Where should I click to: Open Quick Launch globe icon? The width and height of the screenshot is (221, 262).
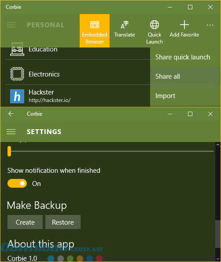click(154, 25)
